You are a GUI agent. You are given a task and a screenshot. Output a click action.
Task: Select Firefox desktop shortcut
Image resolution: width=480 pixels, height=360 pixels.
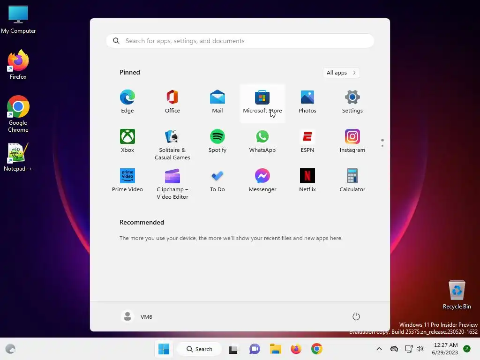(18, 65)
